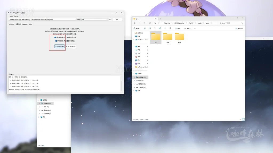Expand the OneDrive tree node

click(134, 40)
